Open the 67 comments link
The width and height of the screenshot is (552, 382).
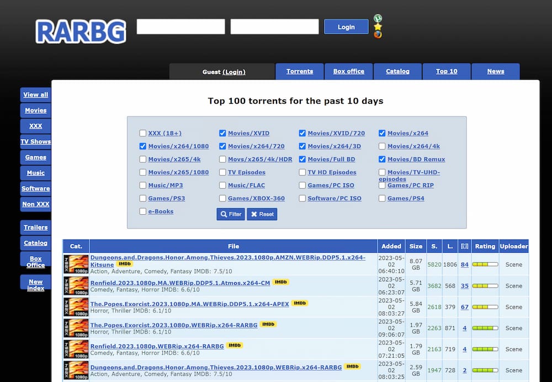(x=465, y=307)
